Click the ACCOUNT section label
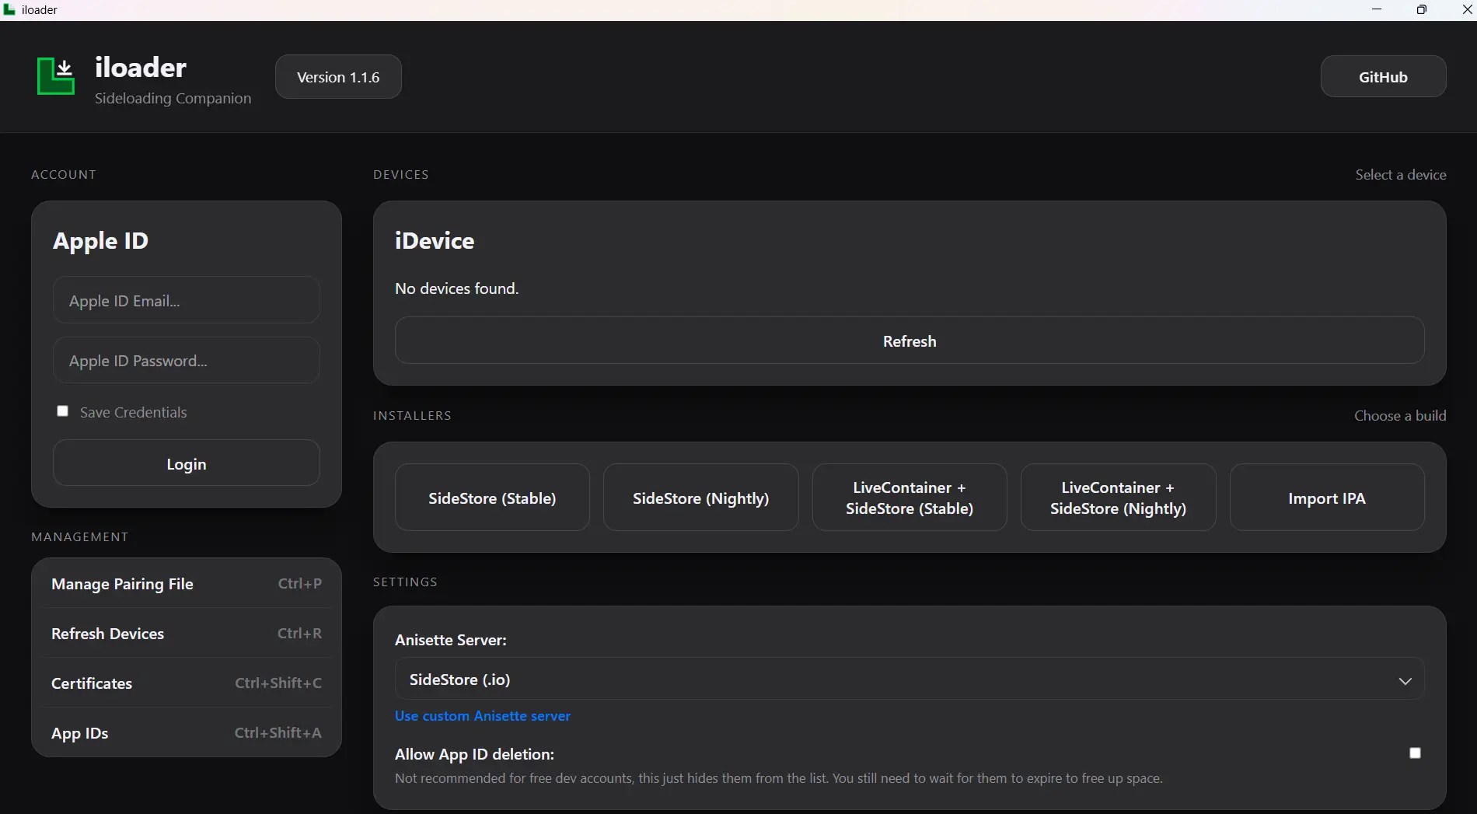1477x814 pixels. click(x=64, y=174)
